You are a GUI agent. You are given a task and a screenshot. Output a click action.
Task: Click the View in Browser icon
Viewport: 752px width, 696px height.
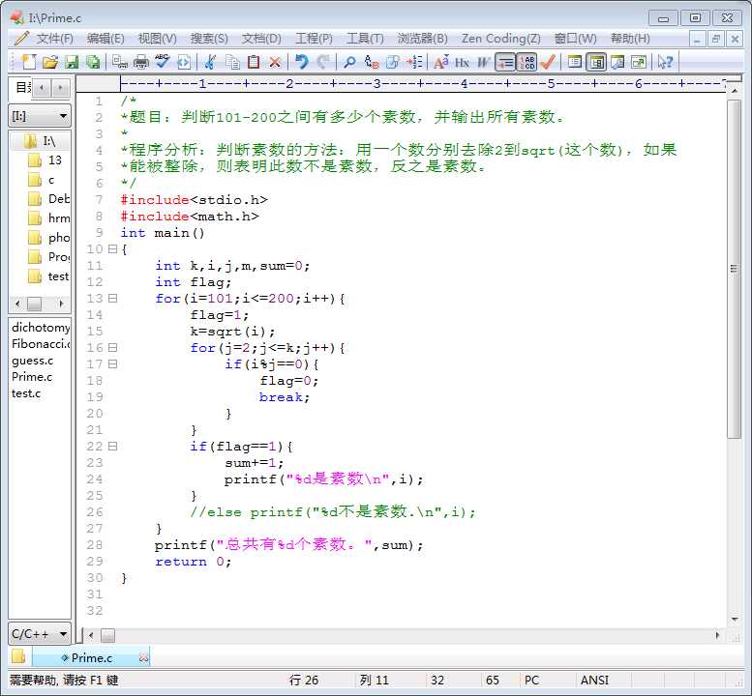click(x=184, y=62)
